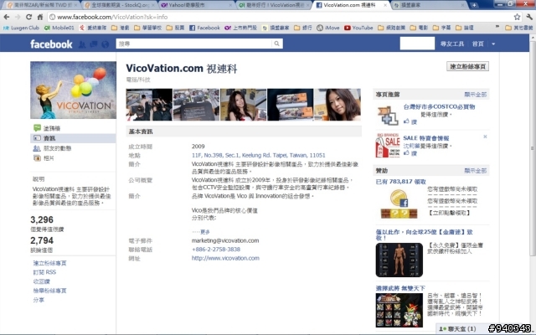Open the 其他書籤 bookmarks folder
The image size is (536, 335).
519,28
